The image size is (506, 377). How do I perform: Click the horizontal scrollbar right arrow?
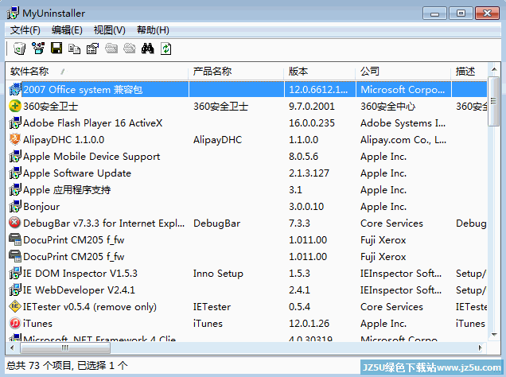coord(481,348)
